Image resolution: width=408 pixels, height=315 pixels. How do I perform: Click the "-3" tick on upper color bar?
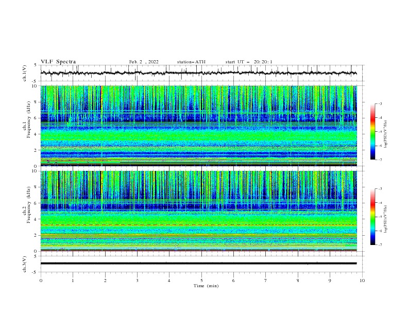coord(380,104)
